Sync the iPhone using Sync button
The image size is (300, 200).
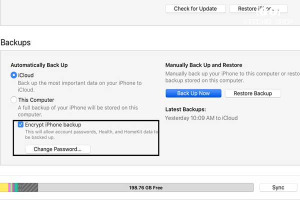click(x=278, y=187)
